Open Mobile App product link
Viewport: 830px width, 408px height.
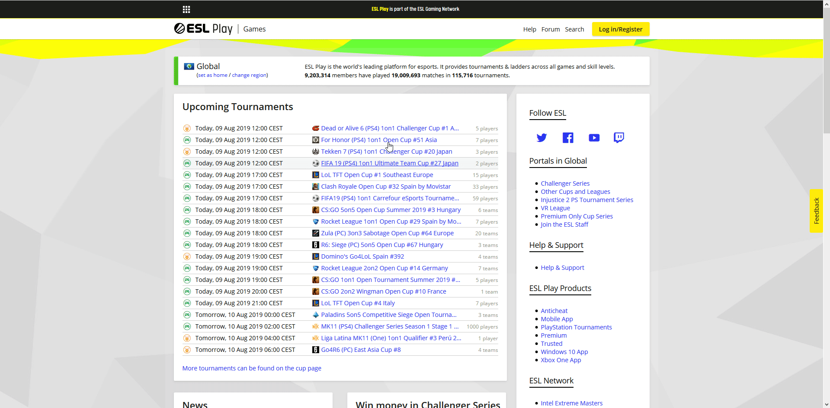[x=557, y=319]
